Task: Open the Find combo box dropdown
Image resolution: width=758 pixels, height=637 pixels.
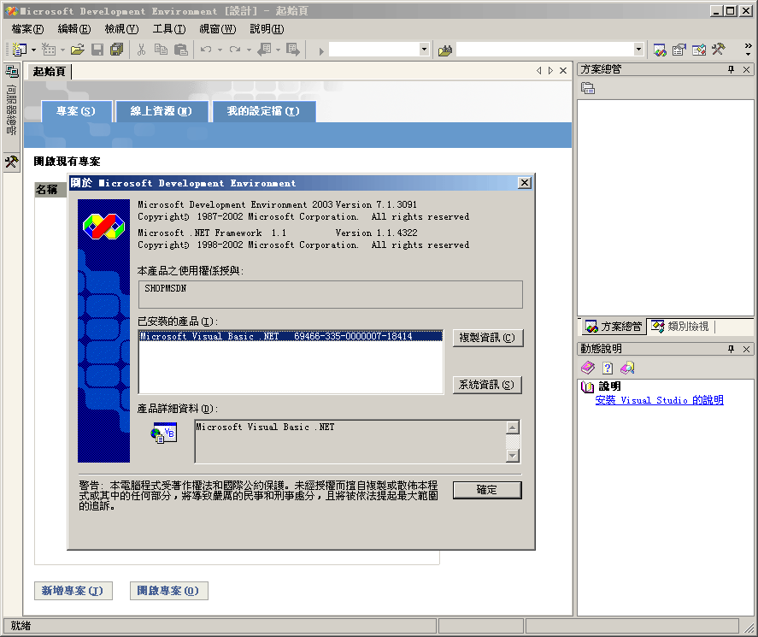Action: pos(638,50)
